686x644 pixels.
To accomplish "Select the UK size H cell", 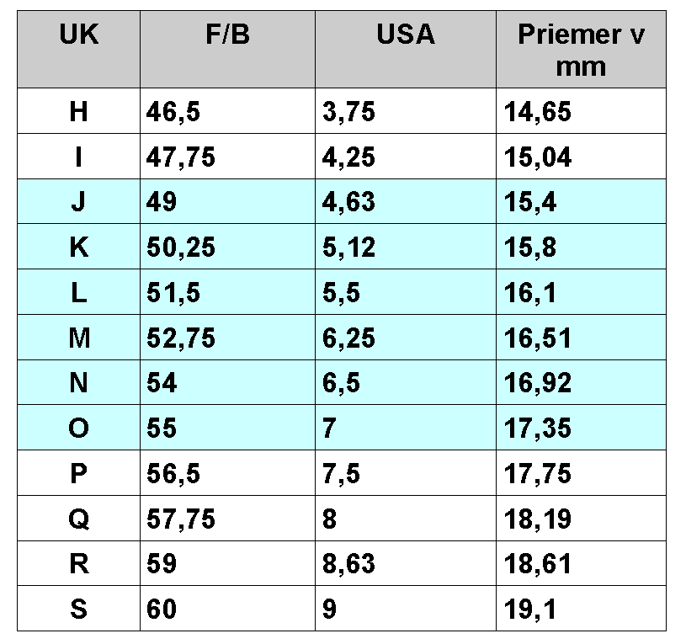I will click(79, 111).
